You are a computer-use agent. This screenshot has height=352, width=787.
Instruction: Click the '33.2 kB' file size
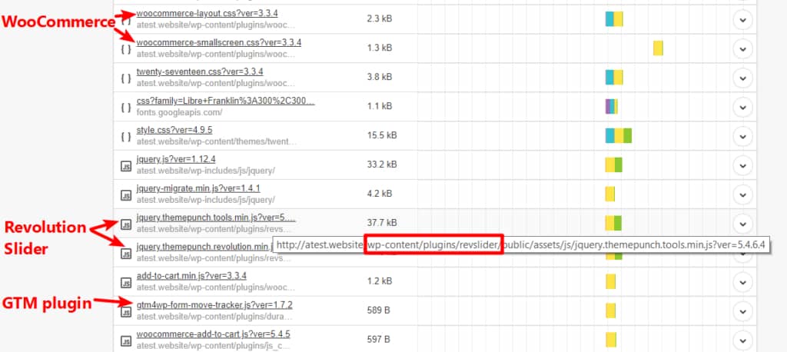tap(382, 164)
